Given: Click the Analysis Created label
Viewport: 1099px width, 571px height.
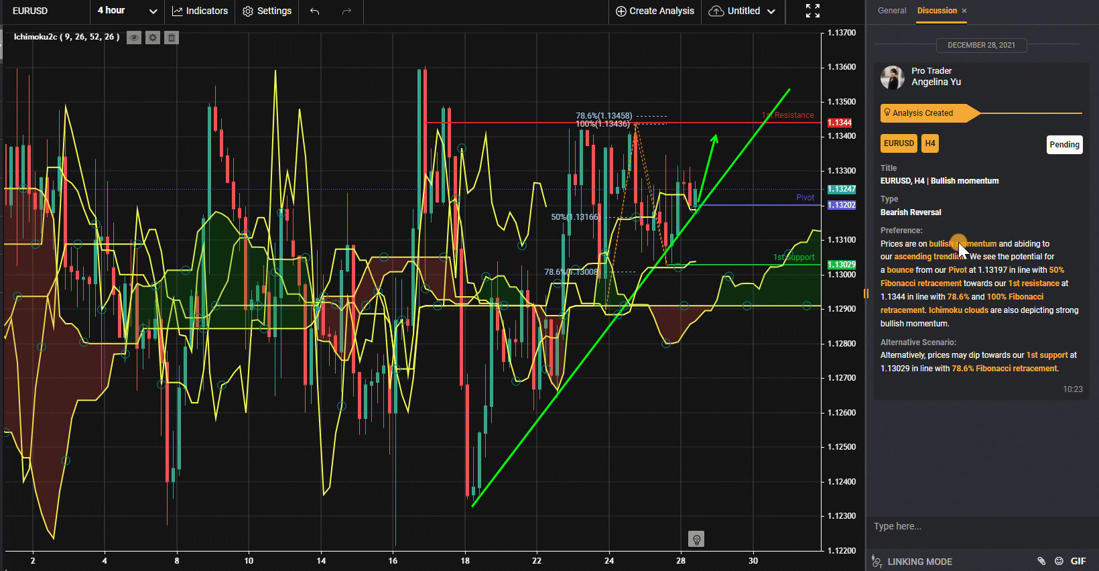Looking at the screenshot, I should point(923,113).
